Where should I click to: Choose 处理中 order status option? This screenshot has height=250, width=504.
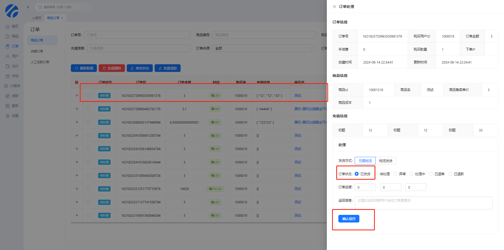(411, 174)
